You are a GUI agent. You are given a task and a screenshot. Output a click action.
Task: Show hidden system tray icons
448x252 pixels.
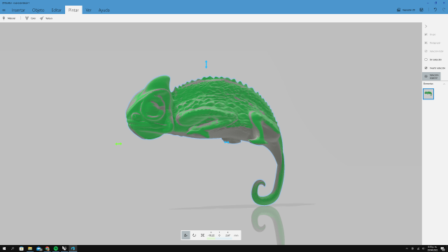tap(407, 249)
